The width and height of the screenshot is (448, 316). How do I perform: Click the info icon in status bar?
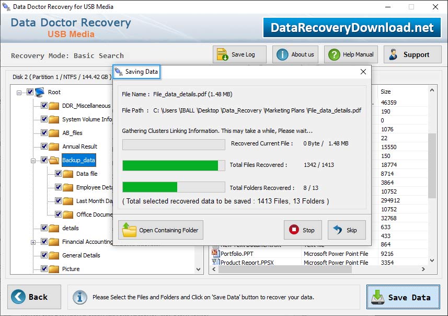tap(79, 297)
